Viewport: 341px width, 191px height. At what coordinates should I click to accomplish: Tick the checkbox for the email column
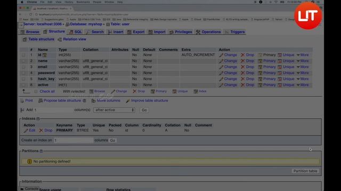coord(23,67)
